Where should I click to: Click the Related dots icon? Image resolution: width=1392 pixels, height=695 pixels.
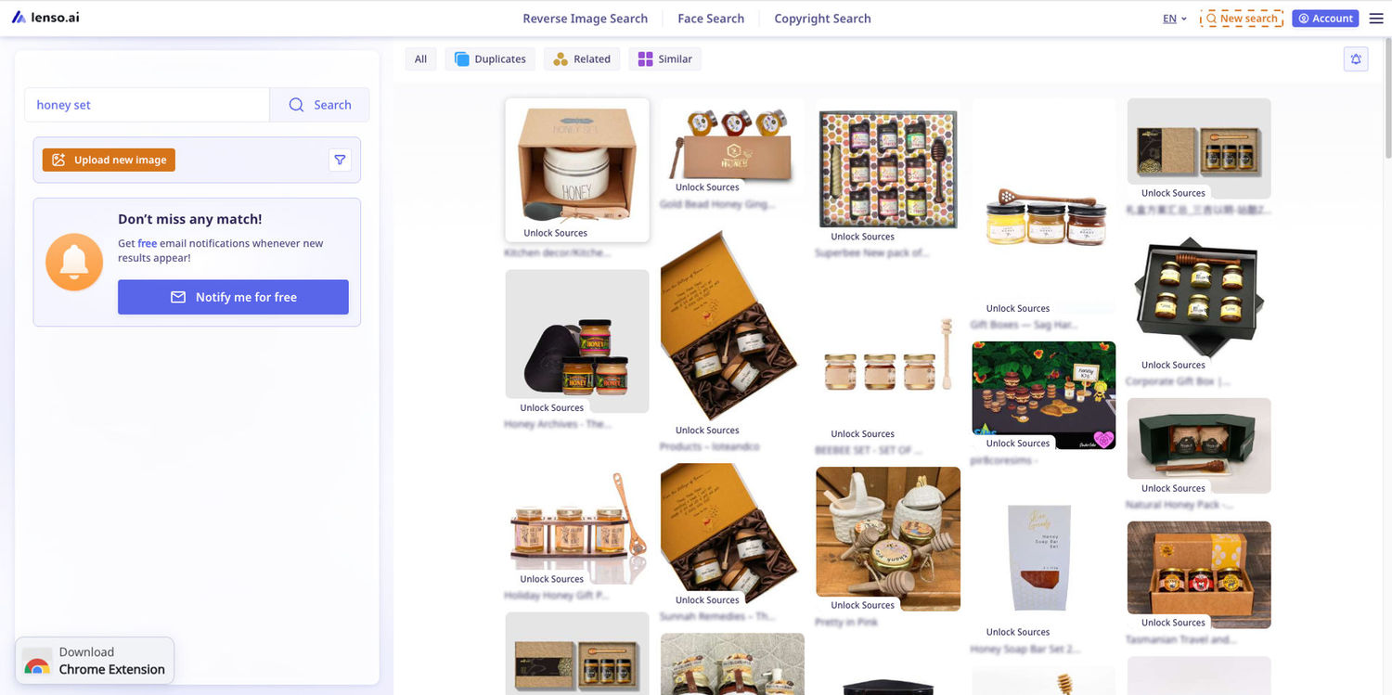pyautogui.click(x=559, y=58)
